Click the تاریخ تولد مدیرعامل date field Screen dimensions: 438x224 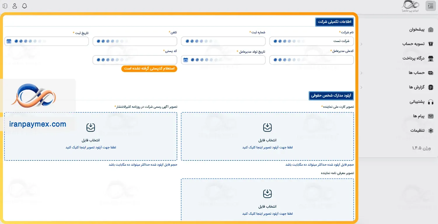223,60
